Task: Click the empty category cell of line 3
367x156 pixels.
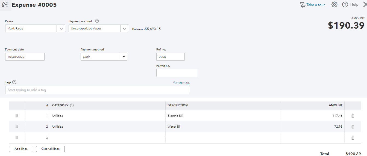Action: coord(108,138)
